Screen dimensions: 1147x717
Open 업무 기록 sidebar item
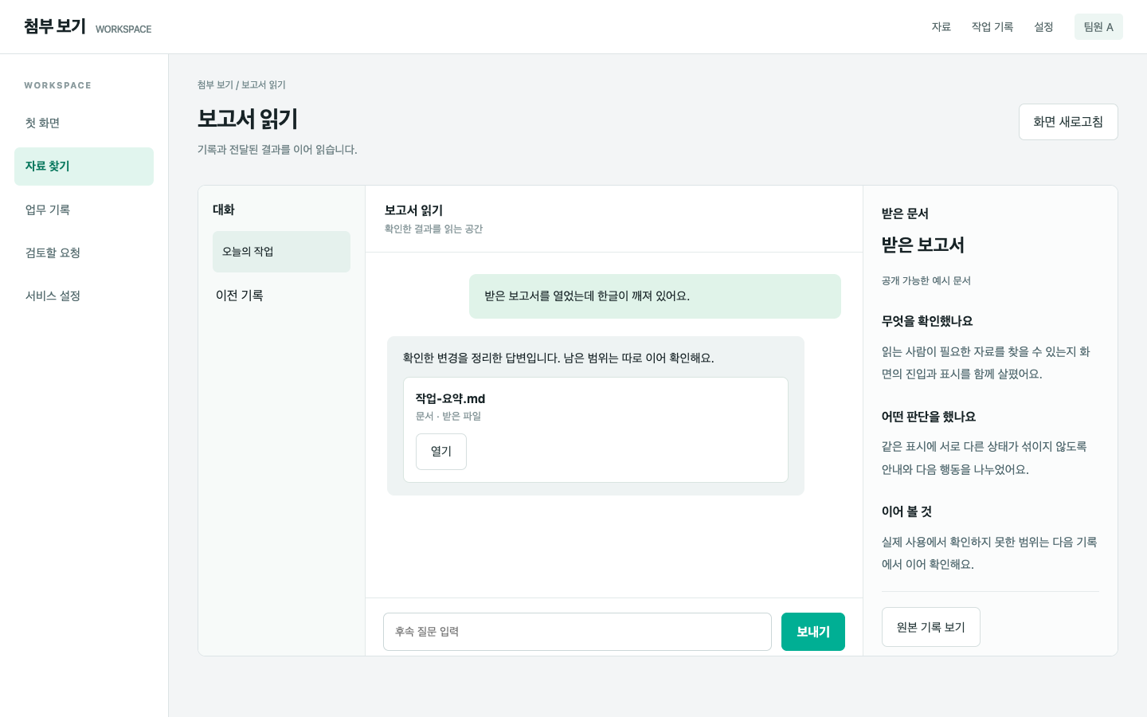click(84, 210)
